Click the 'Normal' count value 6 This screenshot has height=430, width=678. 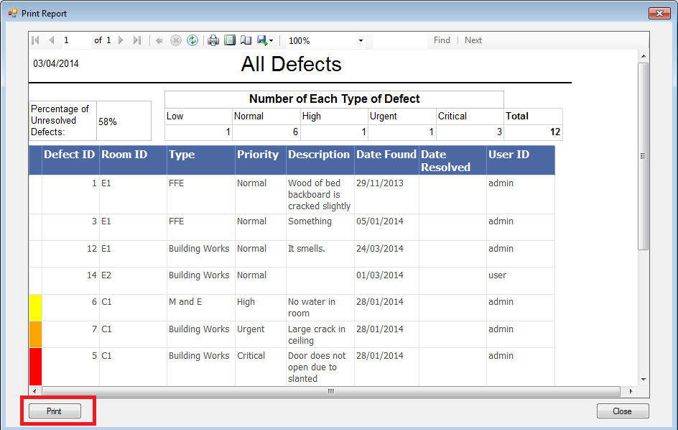(295, 132)
